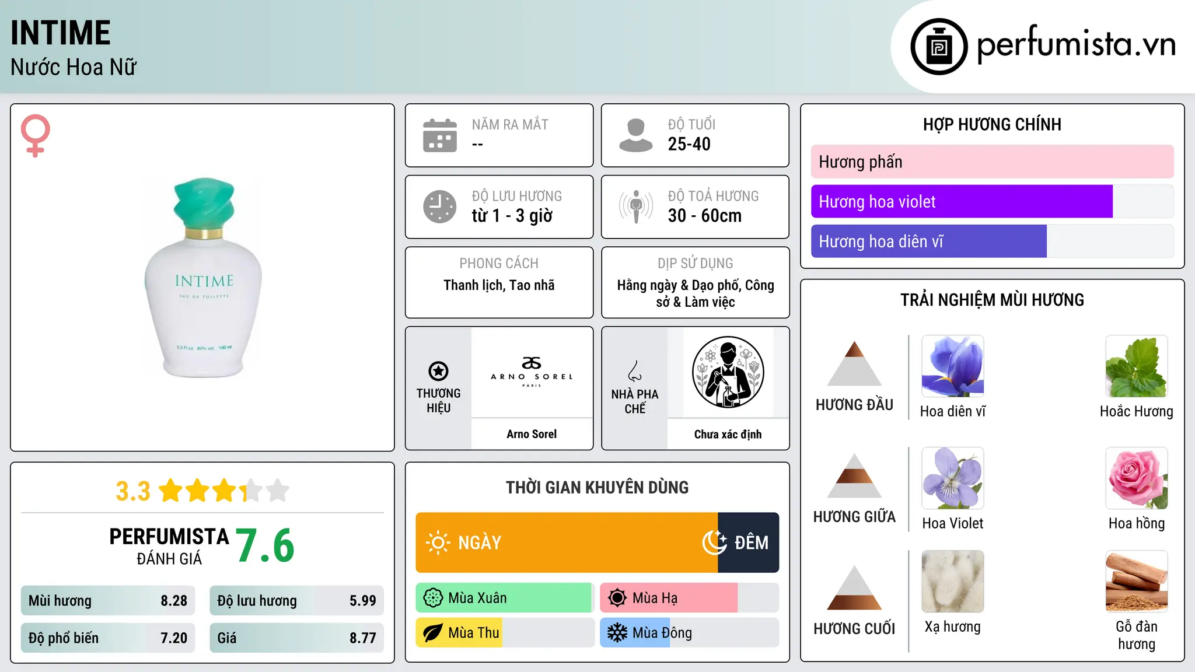
Task: Click the Mùa Xuân season bar
Action: (505, 598)
